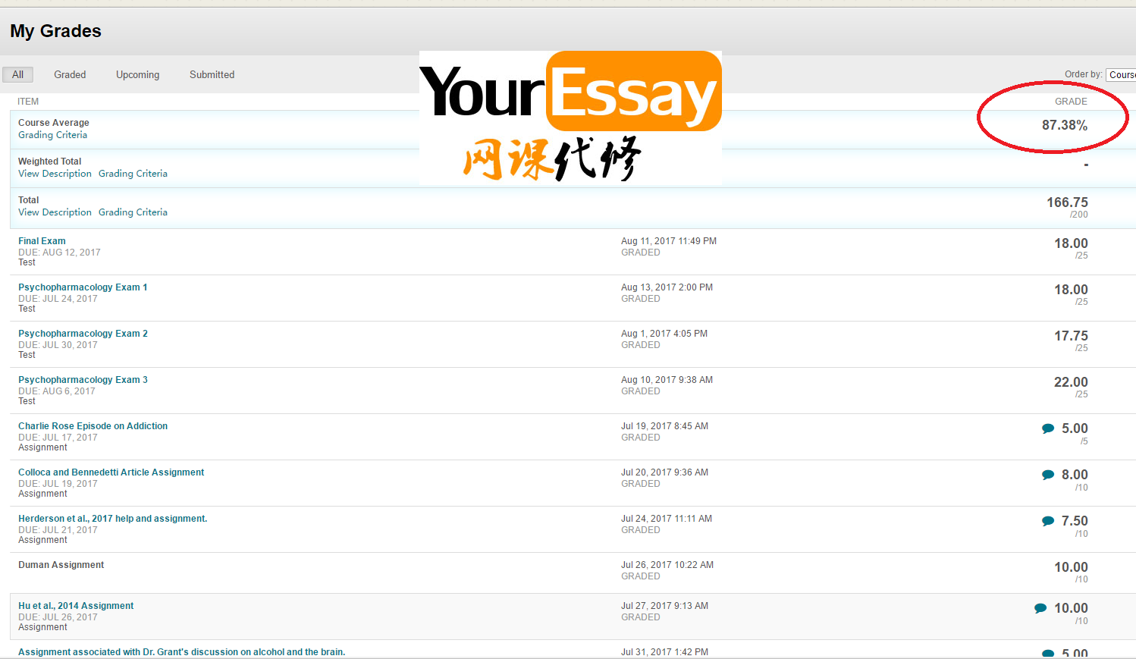
Task: Click Jul 24, 2017 11:11 AM timestamp
Action: (667, 519)
